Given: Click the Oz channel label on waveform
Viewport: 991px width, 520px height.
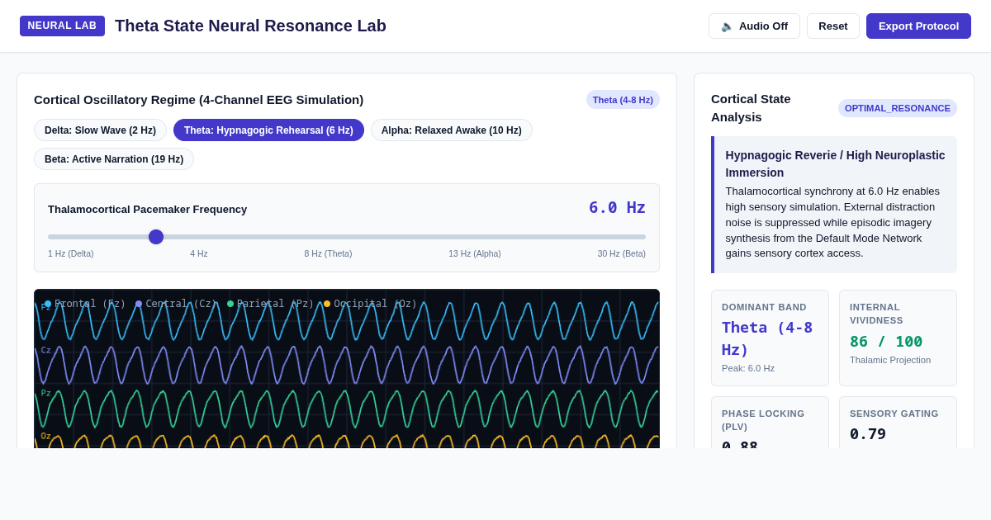Looking at the screenshot, I should coord(46,436).
